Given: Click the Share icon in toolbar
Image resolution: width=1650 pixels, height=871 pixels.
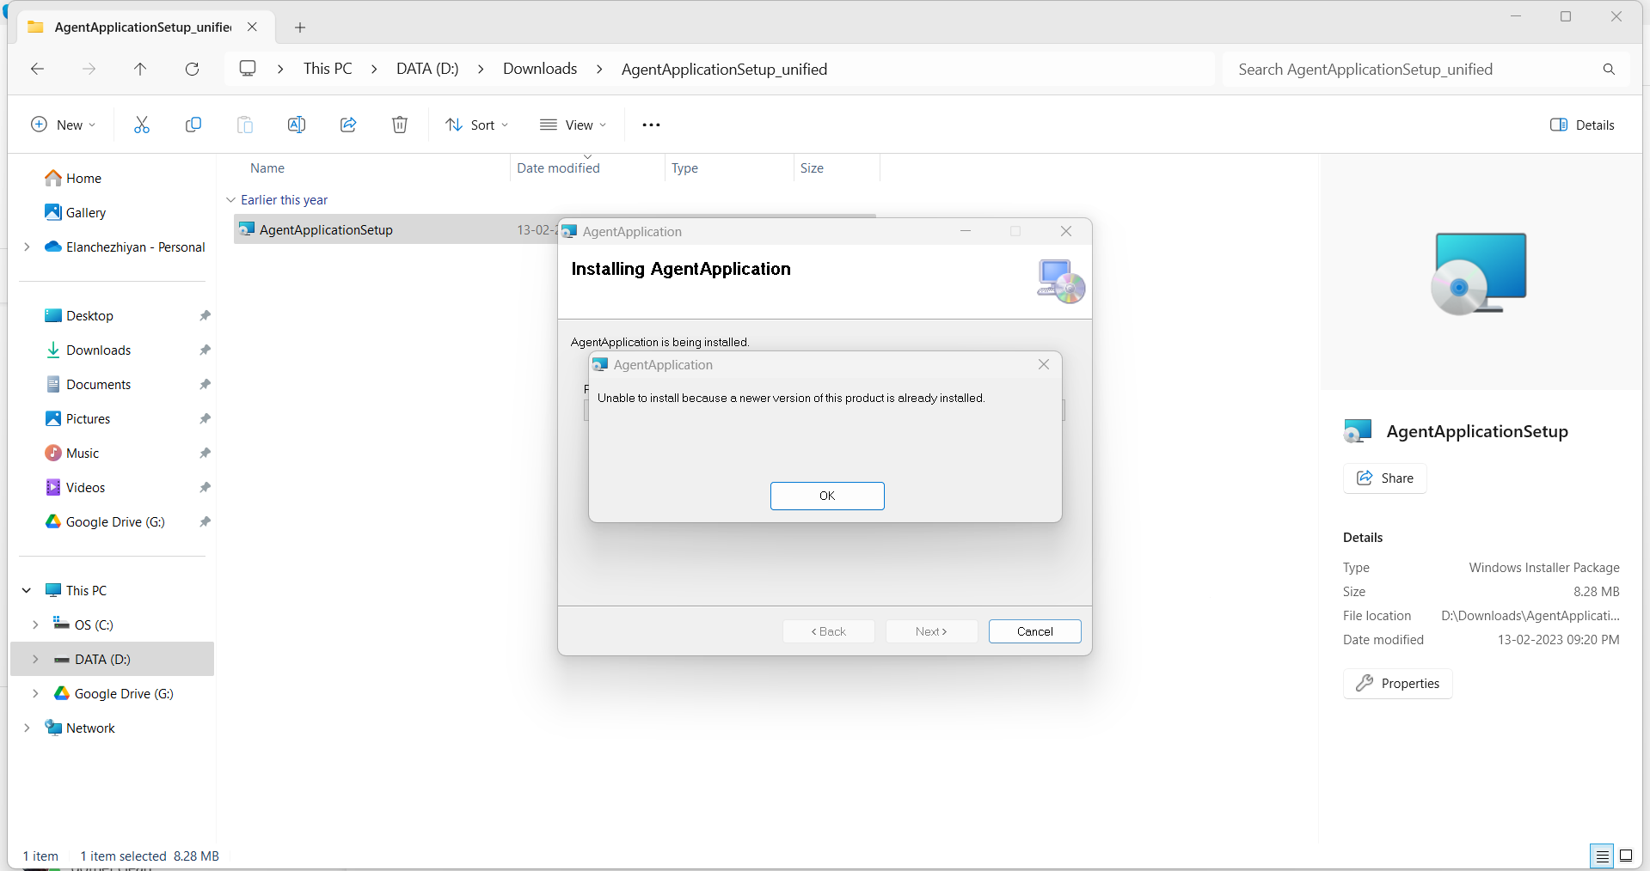Looking at the screenshot, I should pos(348,125).
